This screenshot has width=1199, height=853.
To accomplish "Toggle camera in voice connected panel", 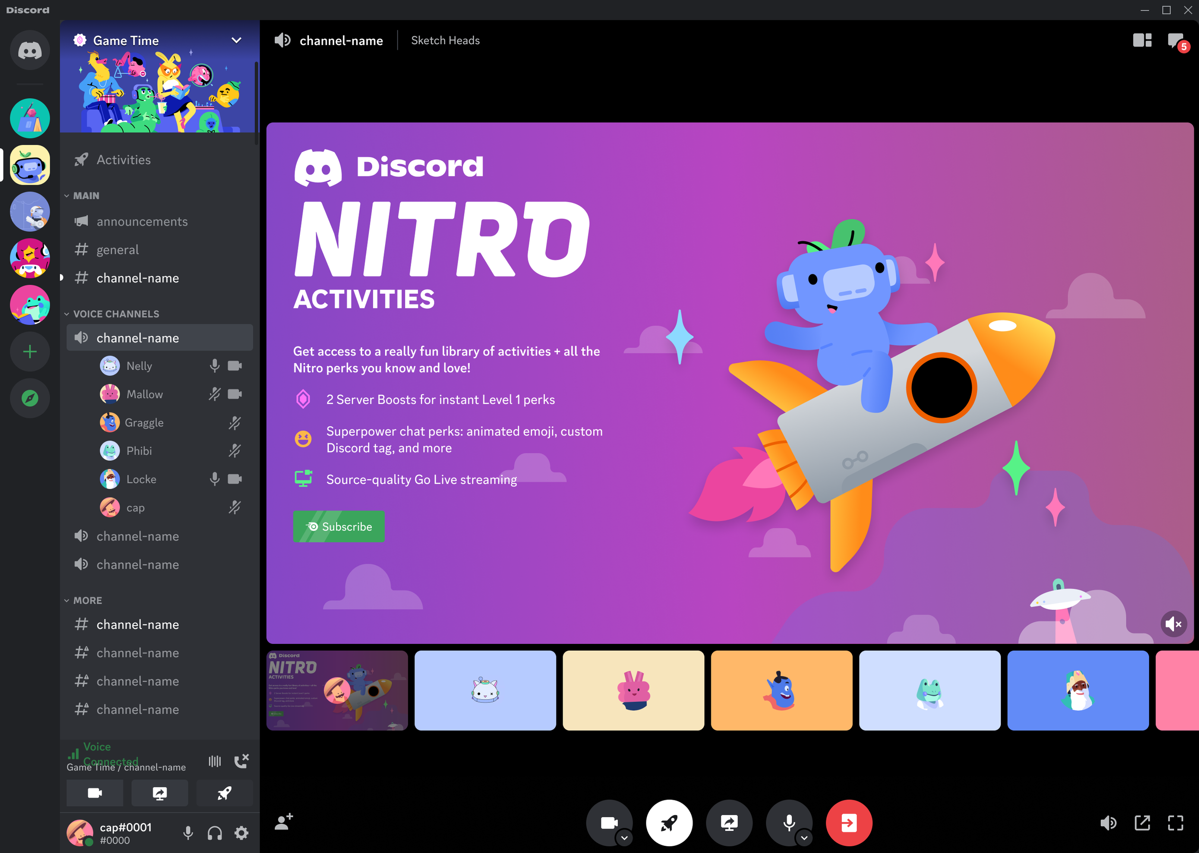I will [95, 793].
